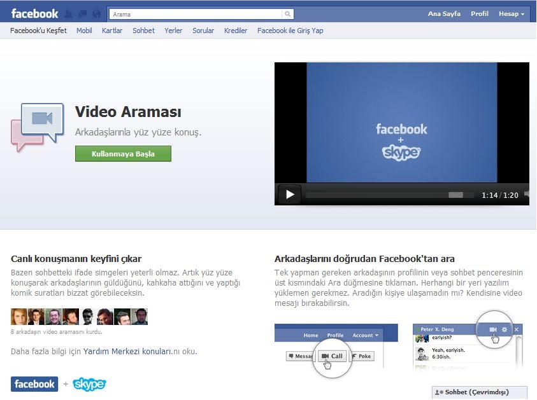The image size is (537, 400).
Task: Click the last friend photo in row
Action: point(140,317)
